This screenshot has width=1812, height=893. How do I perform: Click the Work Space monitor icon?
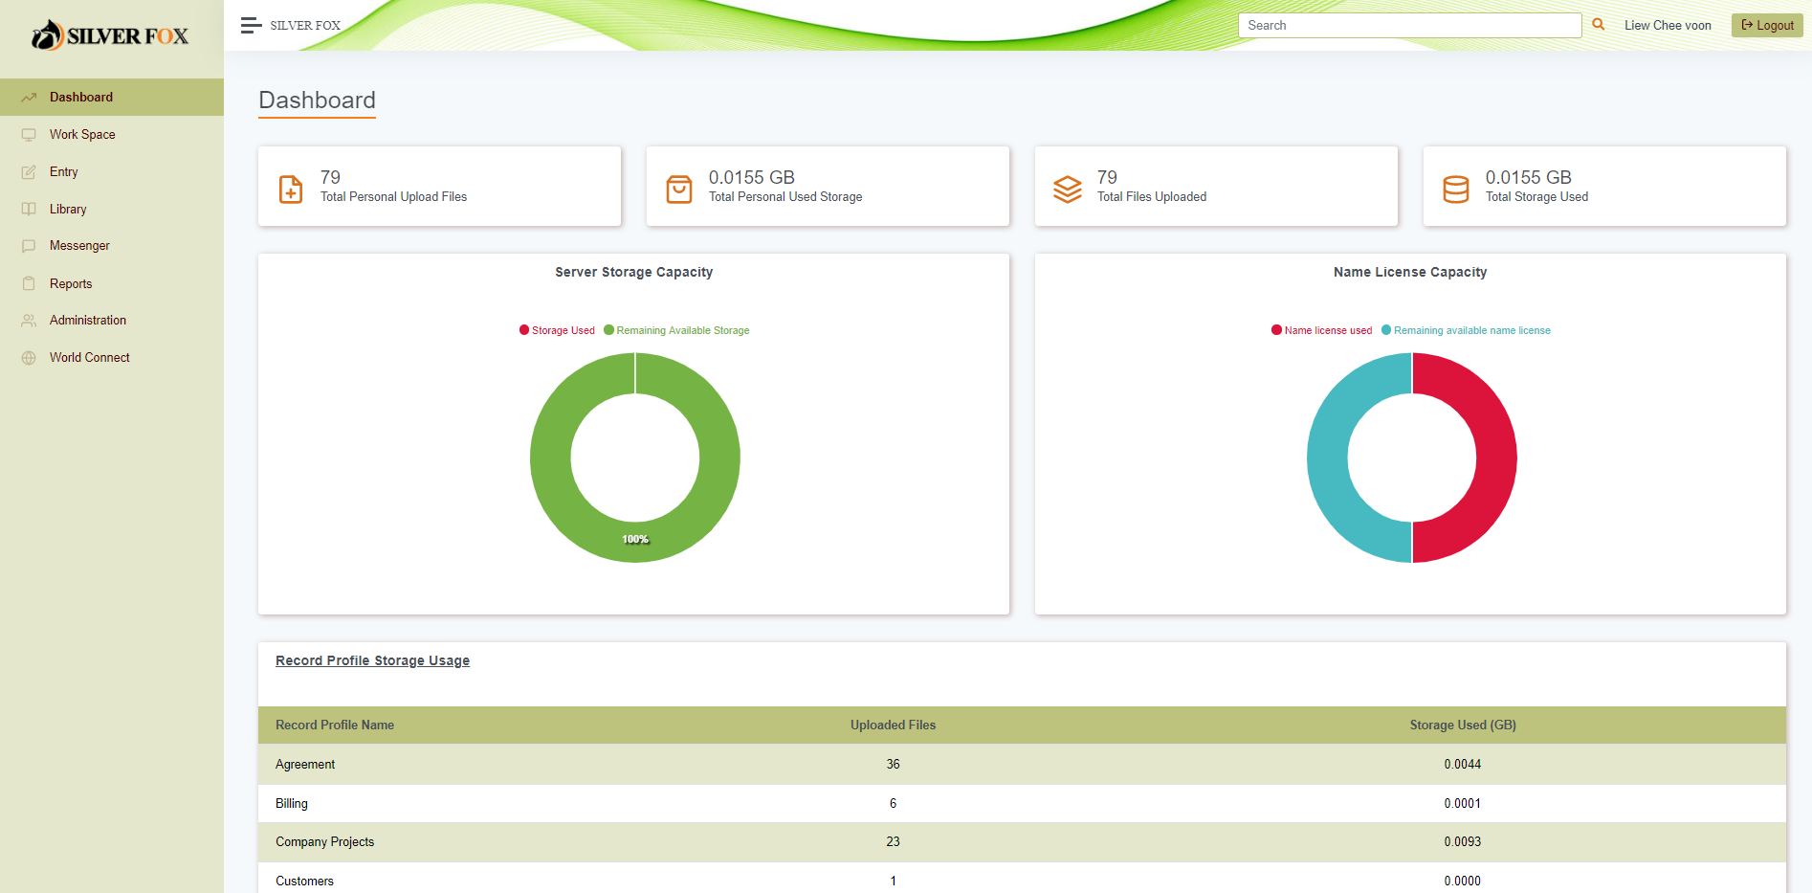point(29,135)
